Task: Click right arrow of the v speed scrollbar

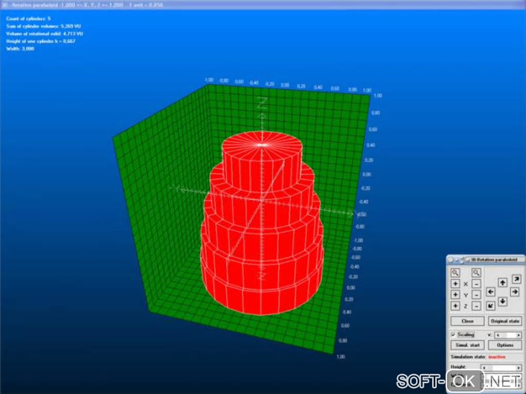Action: click(x=519, y=335)
